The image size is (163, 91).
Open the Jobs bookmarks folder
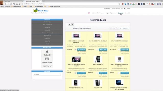click(x=30, y=6)
